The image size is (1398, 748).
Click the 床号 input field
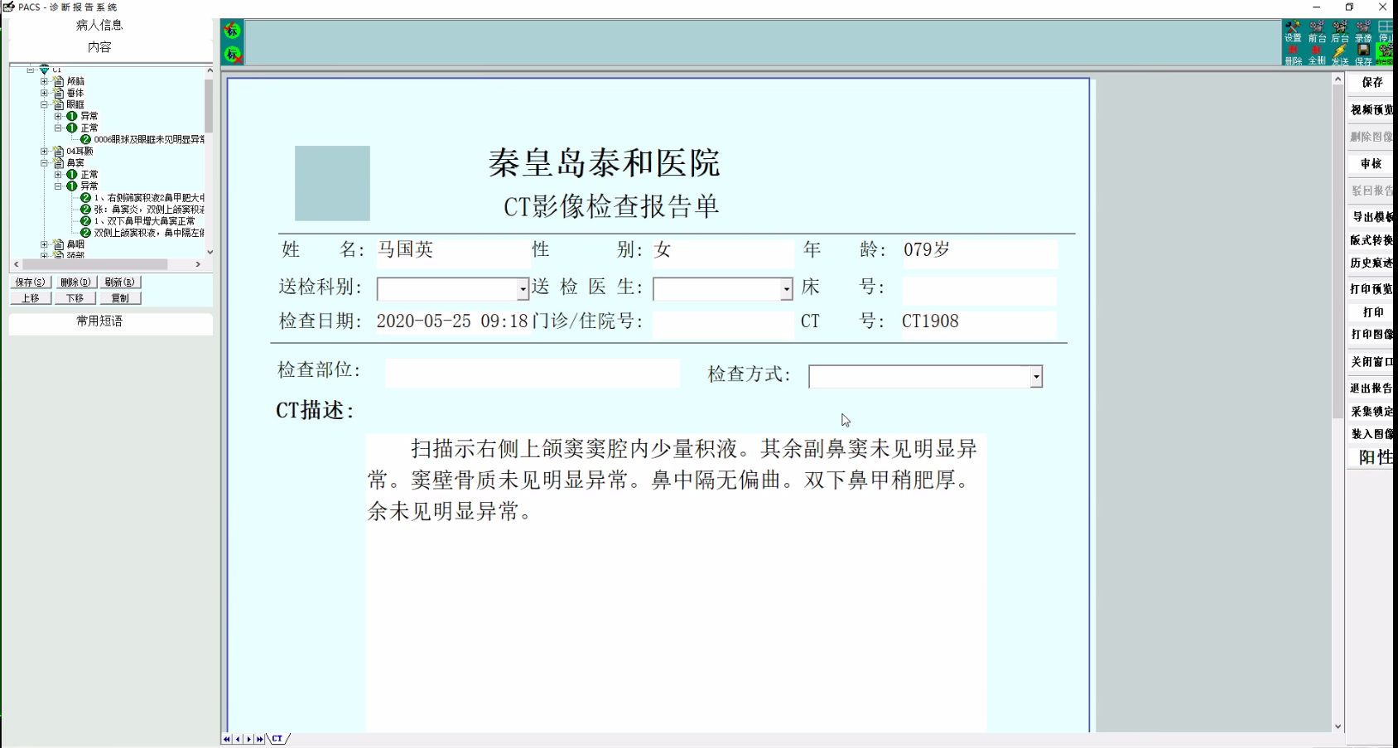pyautogui.click(x=979, y=291)
